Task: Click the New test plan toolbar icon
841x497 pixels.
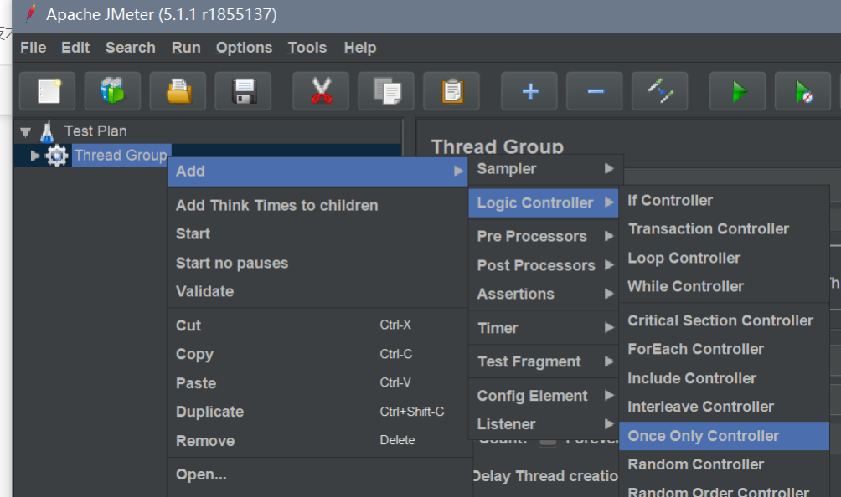Action: pyautogui.click(x=48, y=91)
